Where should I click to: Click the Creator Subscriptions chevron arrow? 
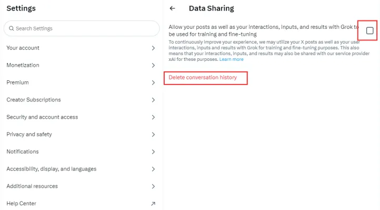point(153,100)
